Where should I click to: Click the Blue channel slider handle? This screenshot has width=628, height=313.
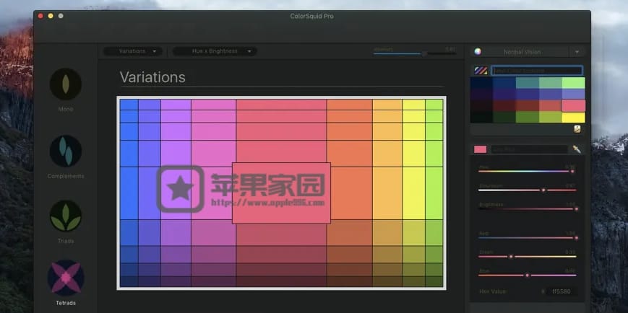click(x=528, y=275)
